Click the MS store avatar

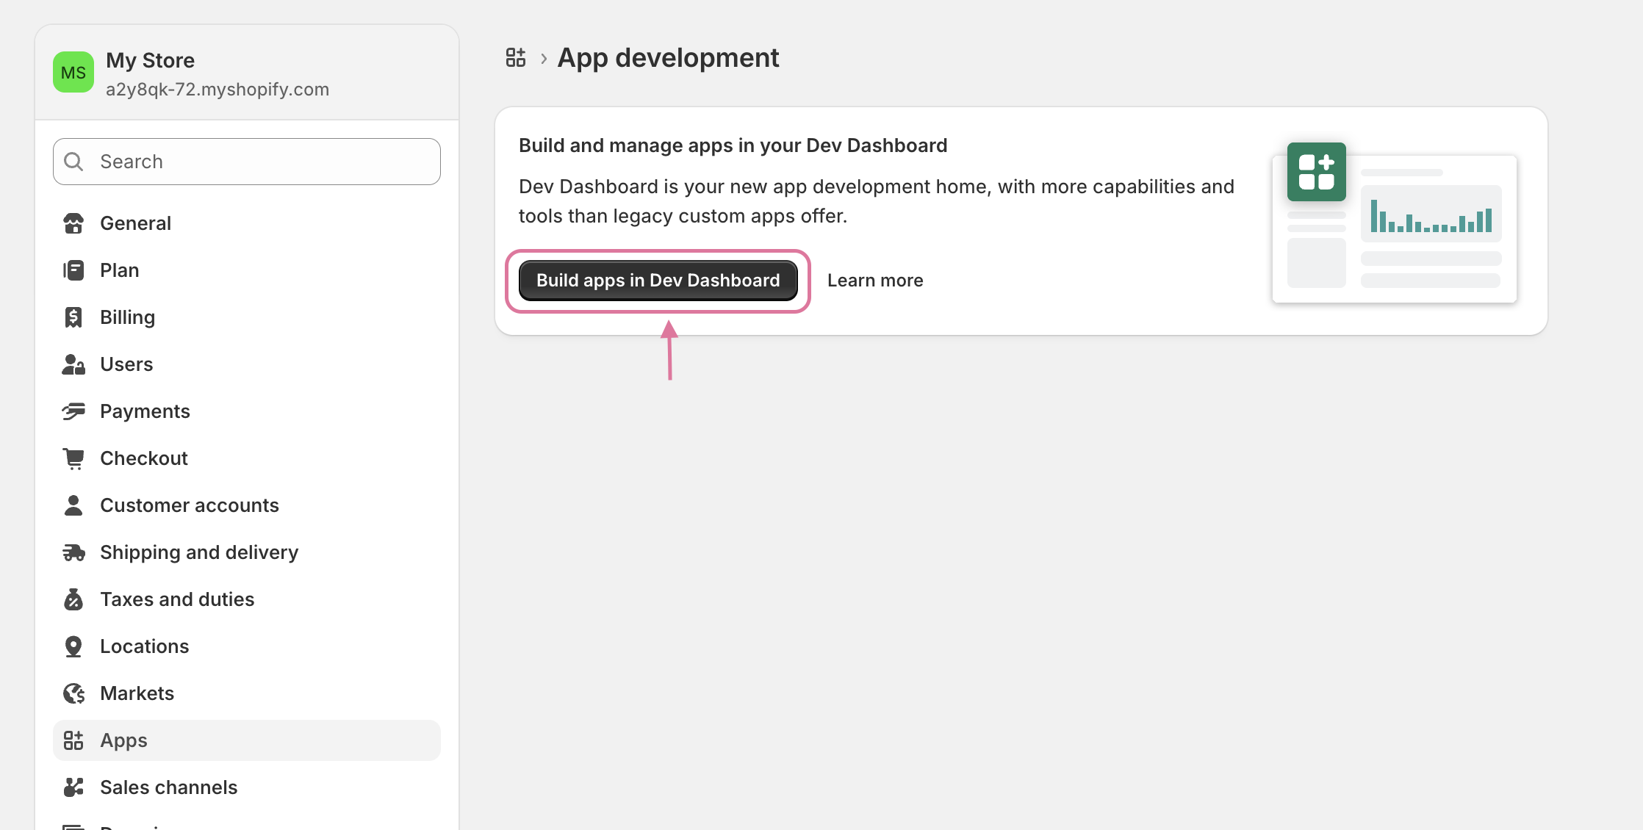point(73,72)
